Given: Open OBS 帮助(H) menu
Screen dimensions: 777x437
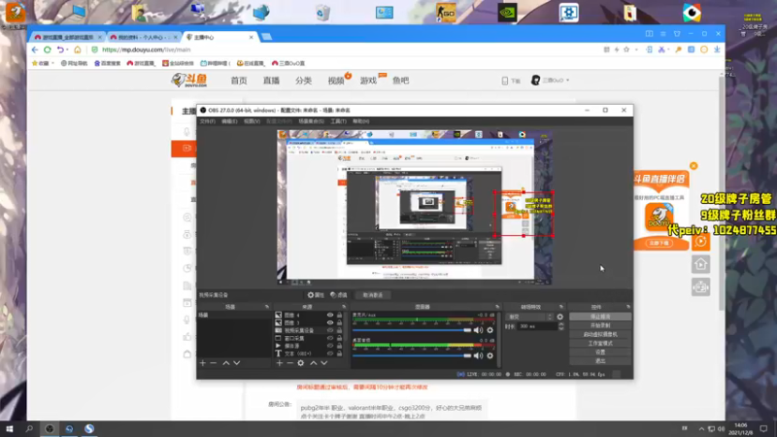Looking at the screenshot, I should coord(360,121).
